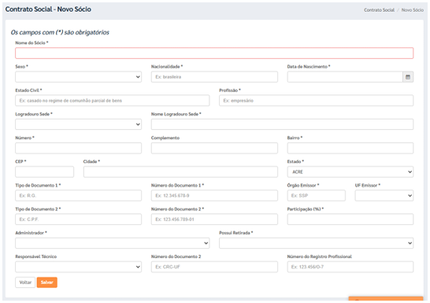
Task: Open the Contrato Social breadcrumb link
Action: point(379,10)
